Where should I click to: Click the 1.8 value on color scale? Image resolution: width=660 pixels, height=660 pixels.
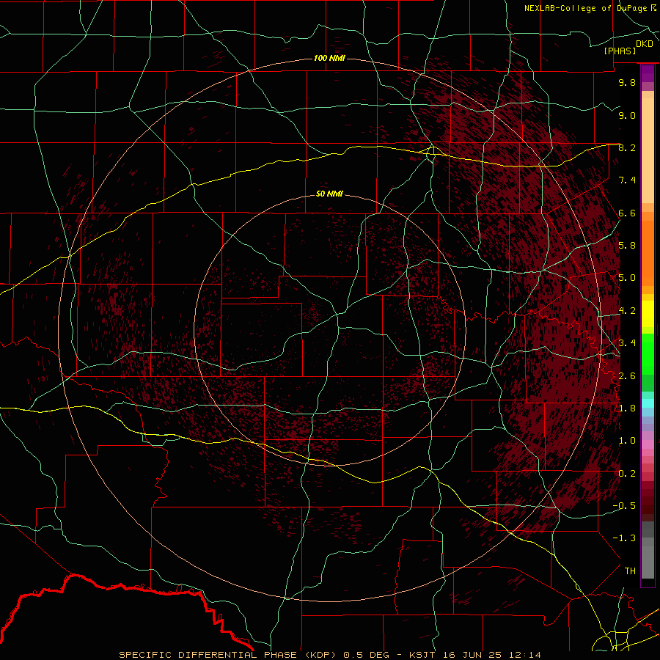(627, 408)
